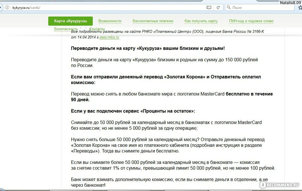This screenshot has height=191, width=302.
Task: Focus the Поиск search field
Action: [260, 7]
